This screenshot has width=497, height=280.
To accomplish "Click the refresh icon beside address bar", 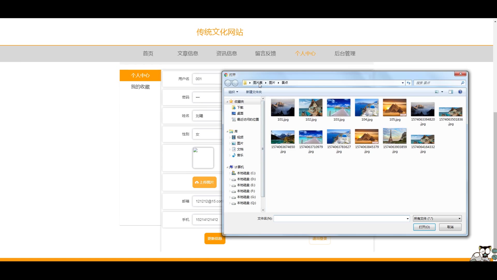I will (x=409, y=83).
